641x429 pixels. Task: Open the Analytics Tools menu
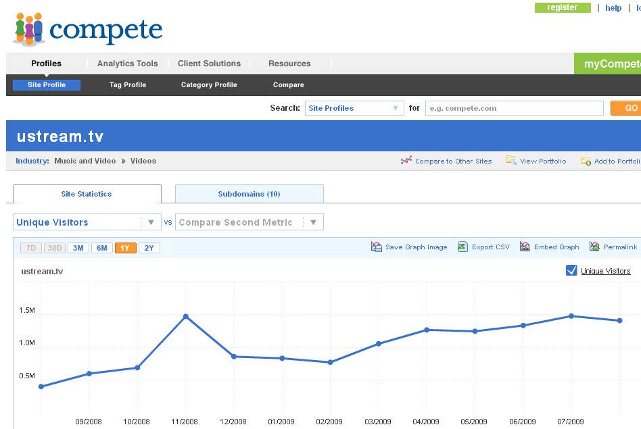click(127, 64)
